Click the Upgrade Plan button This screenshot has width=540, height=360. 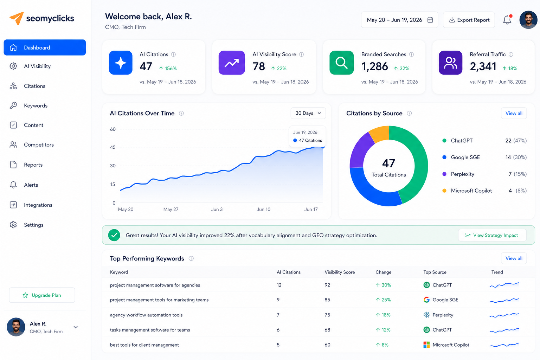pos(42,295)
